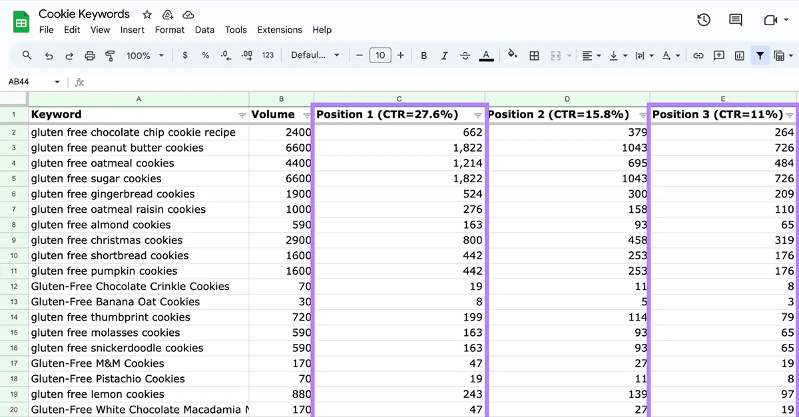The height and width of the screenshot is (417, 799).
Task: Open the fill color picker
Action: coord(512,56)
